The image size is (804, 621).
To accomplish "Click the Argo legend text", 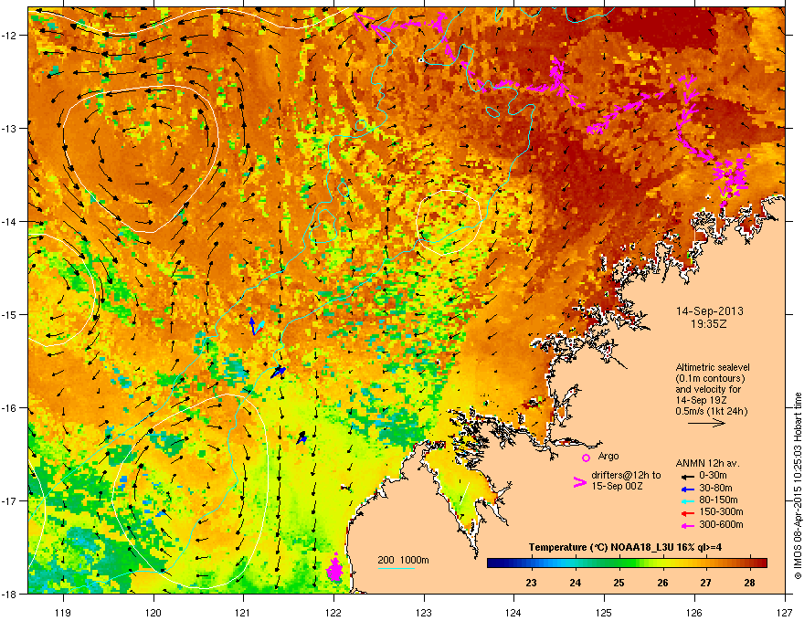I will point(608,456).
